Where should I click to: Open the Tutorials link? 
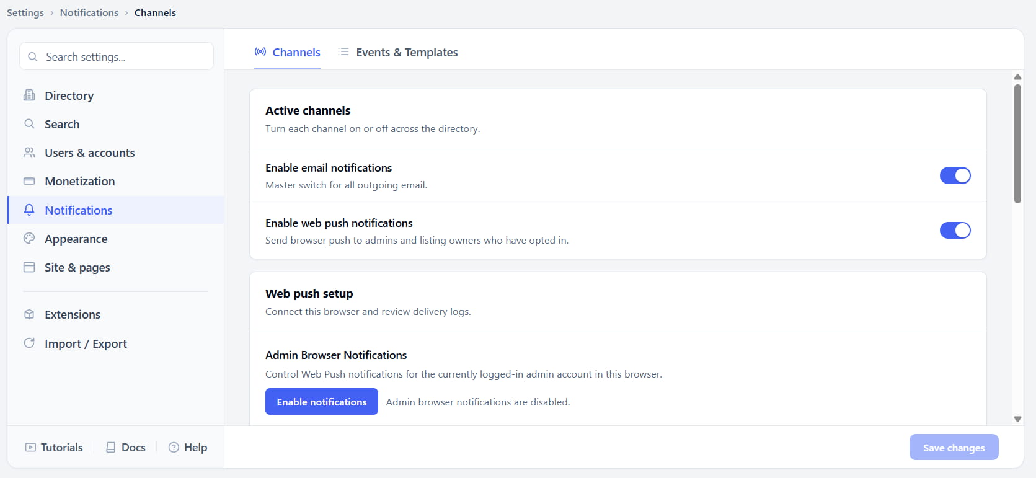point(54,447)
